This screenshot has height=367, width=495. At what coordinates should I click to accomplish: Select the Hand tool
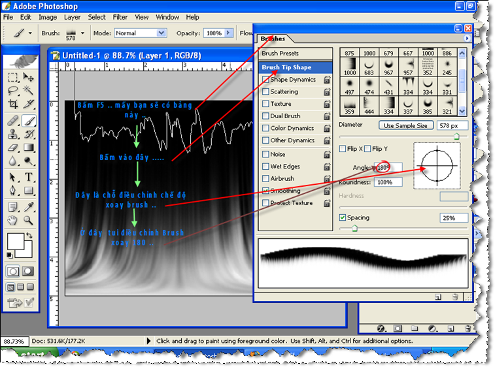click(x=12, y=220)
